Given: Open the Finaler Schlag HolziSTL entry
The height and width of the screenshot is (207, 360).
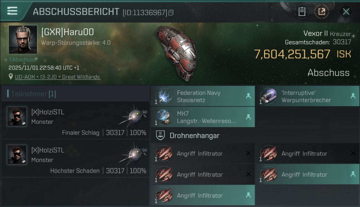Looking at the screenshot, I should tap(75, 120).
